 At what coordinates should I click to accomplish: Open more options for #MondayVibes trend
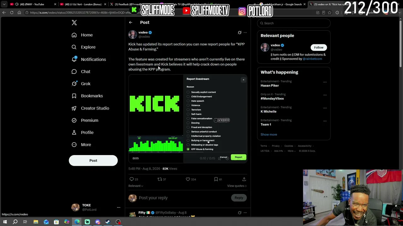tap(325, 95)
